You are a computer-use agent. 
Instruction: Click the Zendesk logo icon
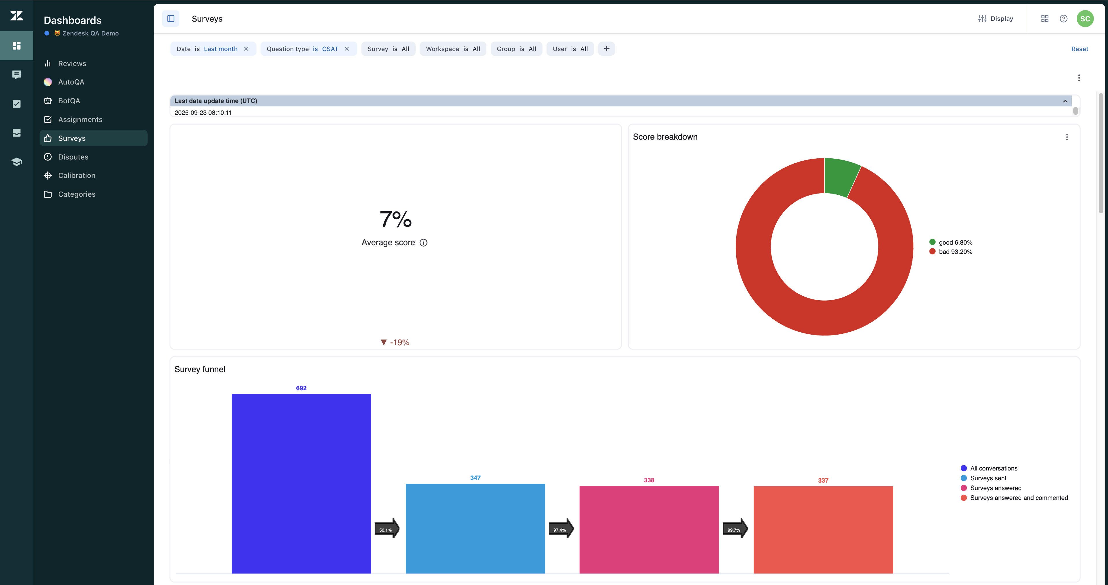16,16
